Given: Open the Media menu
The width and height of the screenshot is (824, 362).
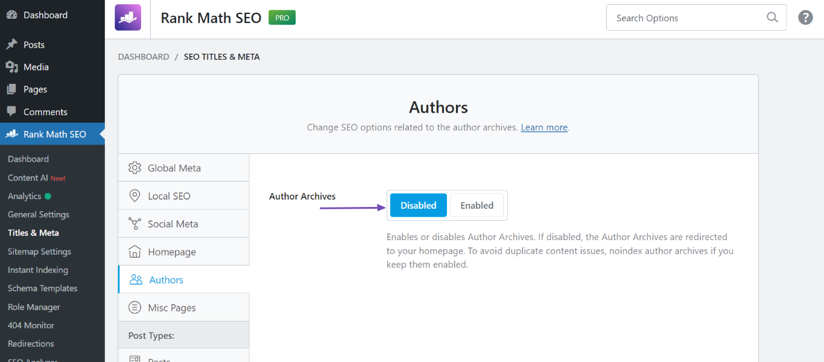Looking at the screenshot, I should [52, 67].
